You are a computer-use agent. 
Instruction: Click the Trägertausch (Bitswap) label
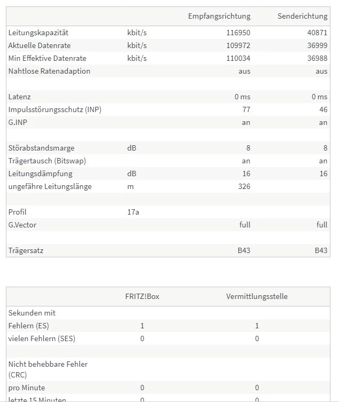47,161
